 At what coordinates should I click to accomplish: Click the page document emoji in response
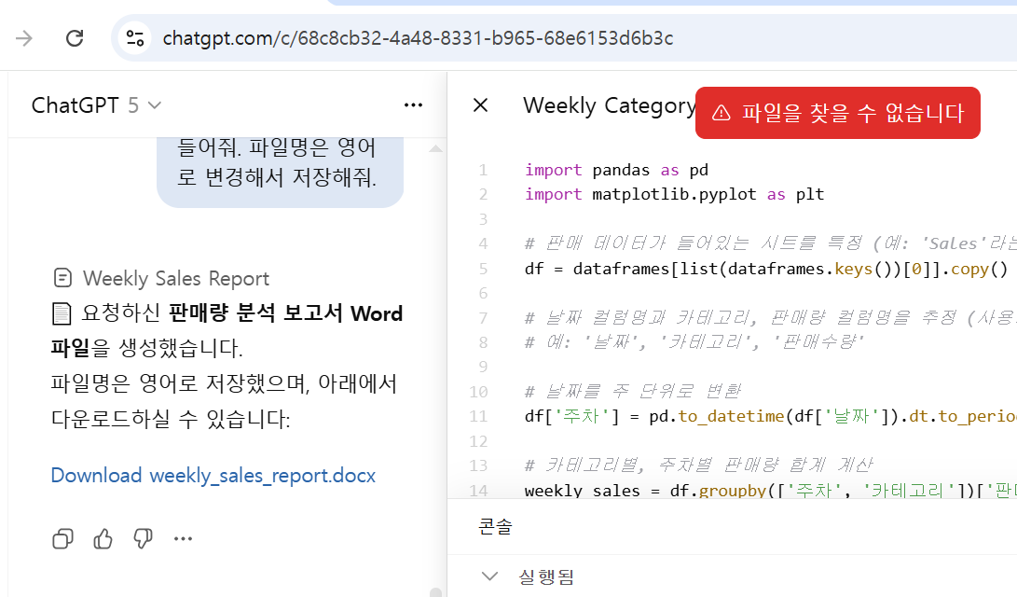[62, 314]
